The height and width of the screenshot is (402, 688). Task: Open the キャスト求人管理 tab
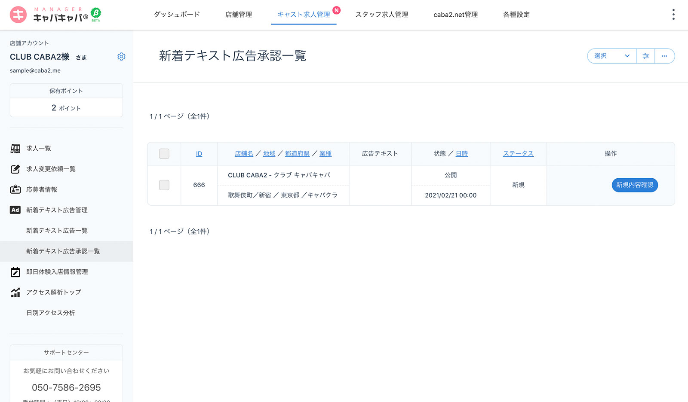[x=304, y=15]
